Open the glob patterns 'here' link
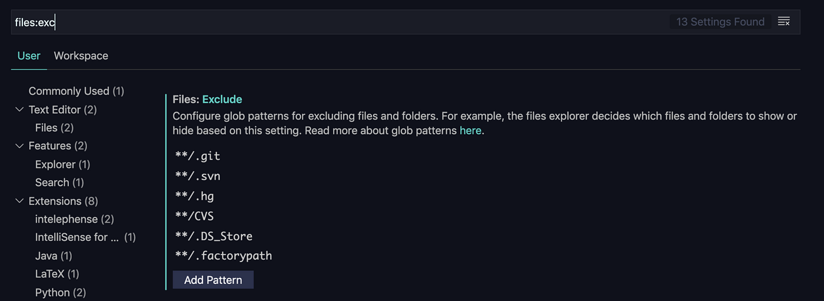The height and width of the screenshot is (301, 824). (470, 131)
